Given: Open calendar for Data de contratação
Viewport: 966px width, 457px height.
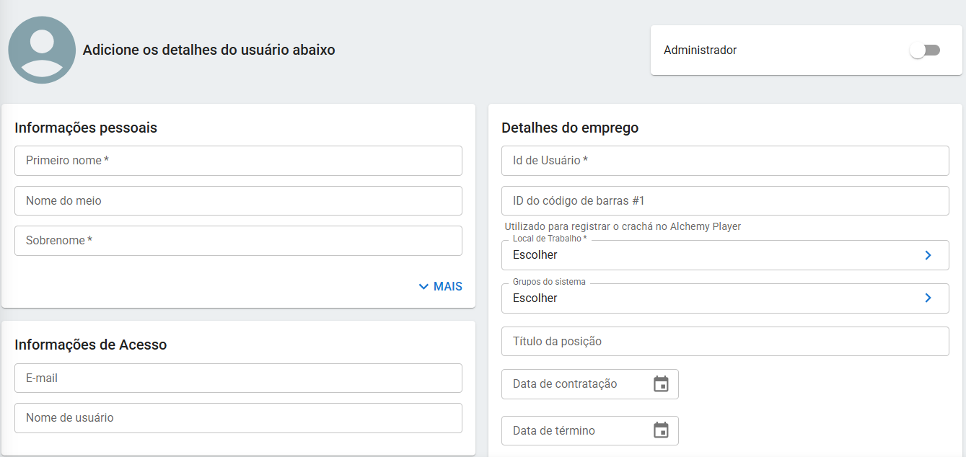Looking at the screenshot, I should [x=661, y=384].
